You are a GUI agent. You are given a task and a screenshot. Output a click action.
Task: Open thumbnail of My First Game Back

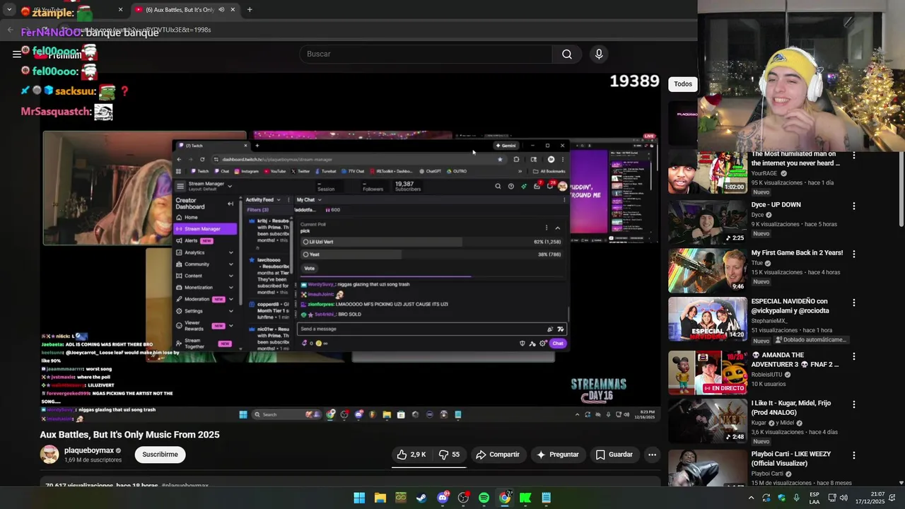(x=707, y=271)
